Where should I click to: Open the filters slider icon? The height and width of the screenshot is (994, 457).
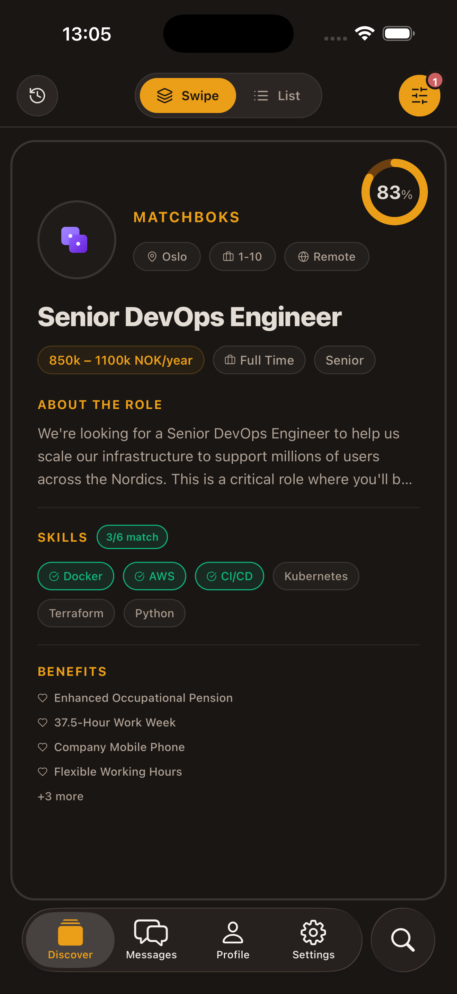[x=419, y=96]
